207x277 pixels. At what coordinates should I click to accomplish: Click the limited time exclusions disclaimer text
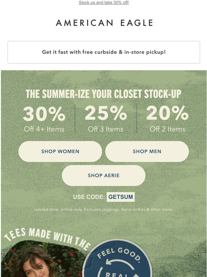click(x=103, y=209)
